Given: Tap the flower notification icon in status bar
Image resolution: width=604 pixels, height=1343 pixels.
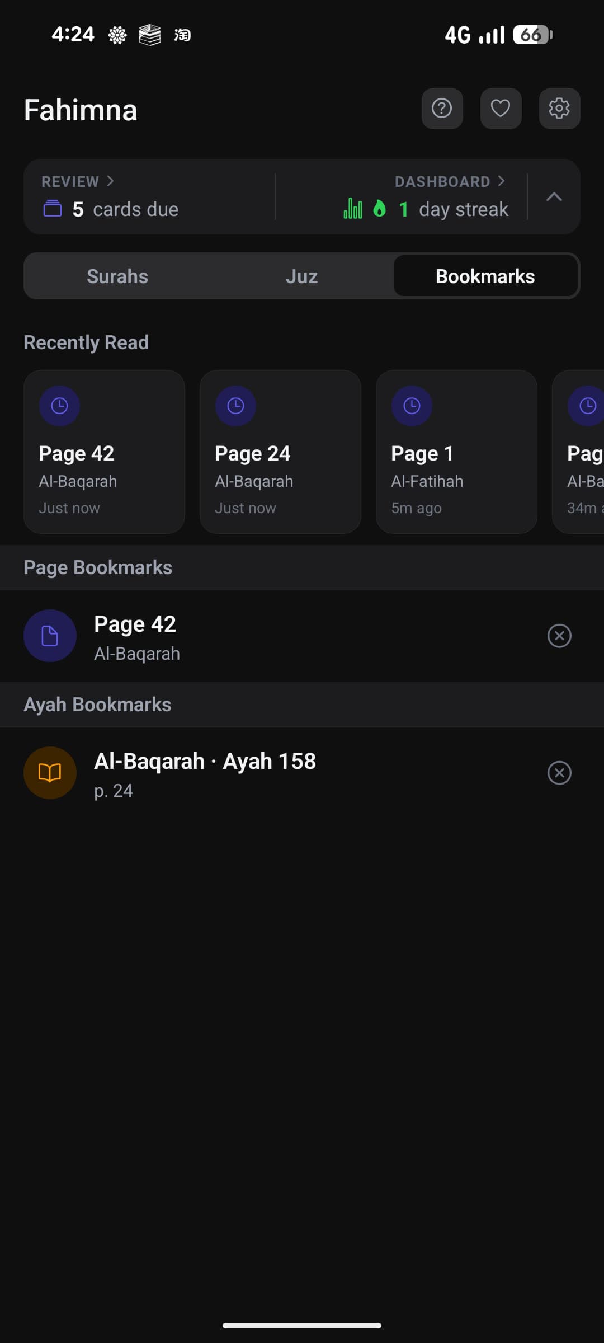Looking at the screenshot, I should pyautogui.click(x=117, y=35).
